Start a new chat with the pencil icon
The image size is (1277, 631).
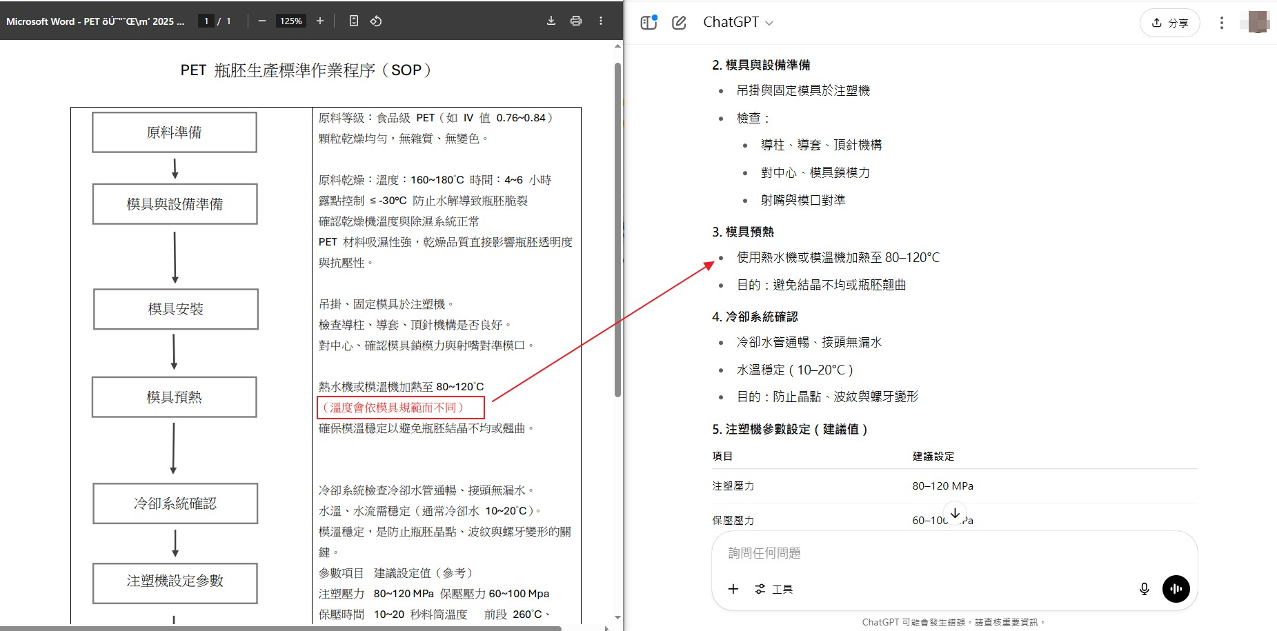click(679, 22)
